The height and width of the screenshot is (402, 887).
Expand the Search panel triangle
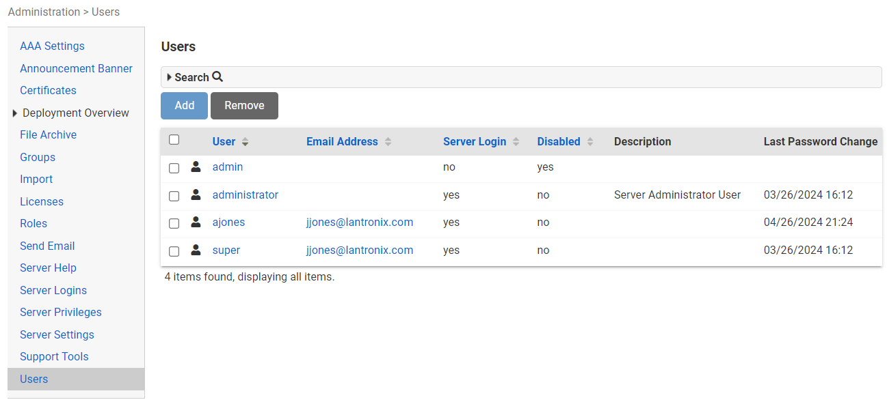pyautogui.click(x=169, y=77)
